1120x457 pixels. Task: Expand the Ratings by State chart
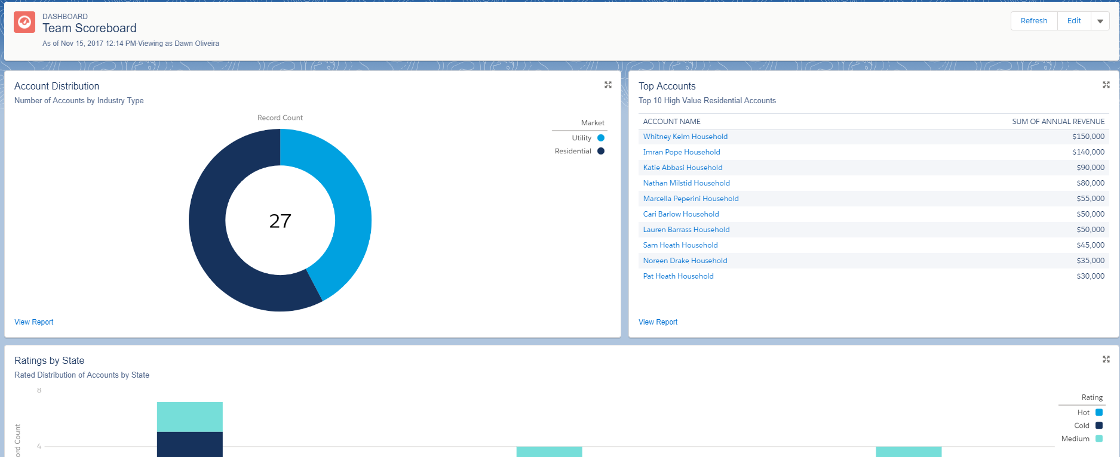[1106, 359]
